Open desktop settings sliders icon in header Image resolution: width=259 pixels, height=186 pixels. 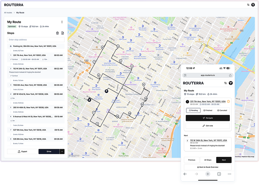[248, 5]
